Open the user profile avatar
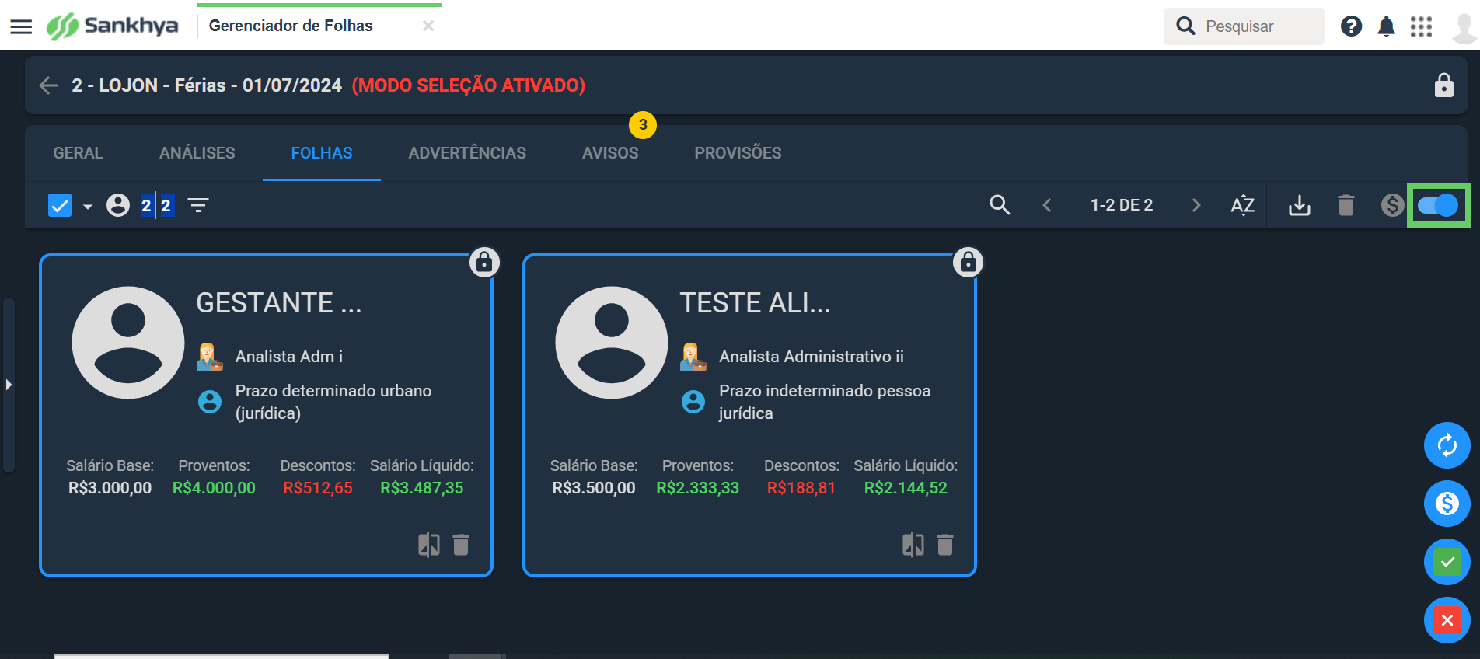This screenshot has height=659, width=1480. (1464, 27)
